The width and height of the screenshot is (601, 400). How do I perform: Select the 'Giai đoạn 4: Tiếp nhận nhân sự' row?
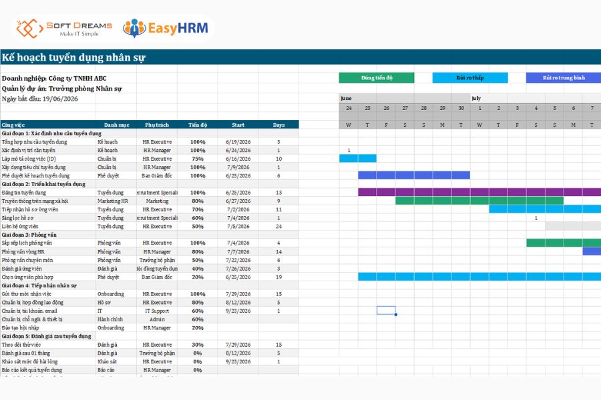coord(150,285)
